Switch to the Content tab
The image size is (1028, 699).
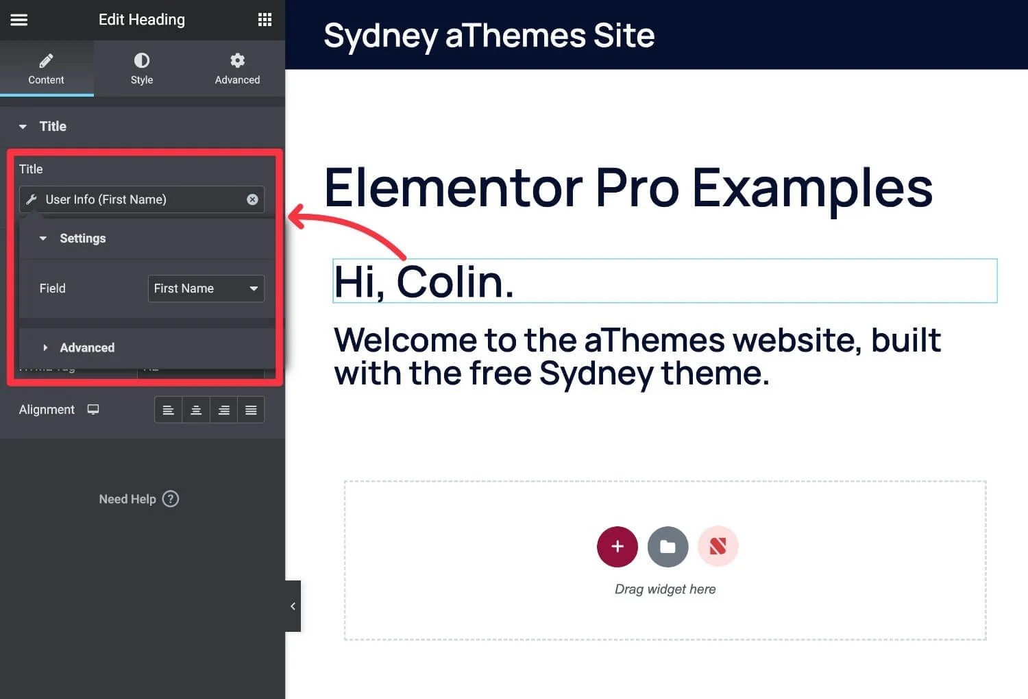[46, 69]
